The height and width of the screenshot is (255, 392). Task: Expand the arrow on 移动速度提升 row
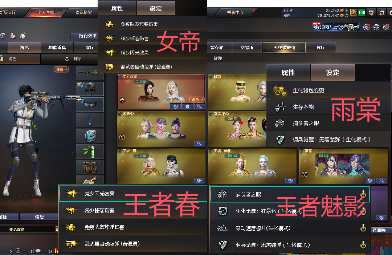click(x=363, y=228)
